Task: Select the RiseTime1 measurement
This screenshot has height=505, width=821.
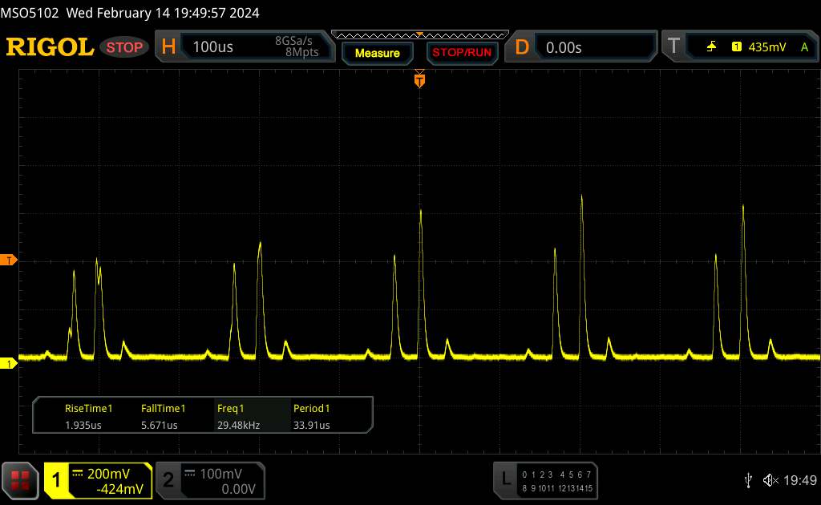Action: 88,408
